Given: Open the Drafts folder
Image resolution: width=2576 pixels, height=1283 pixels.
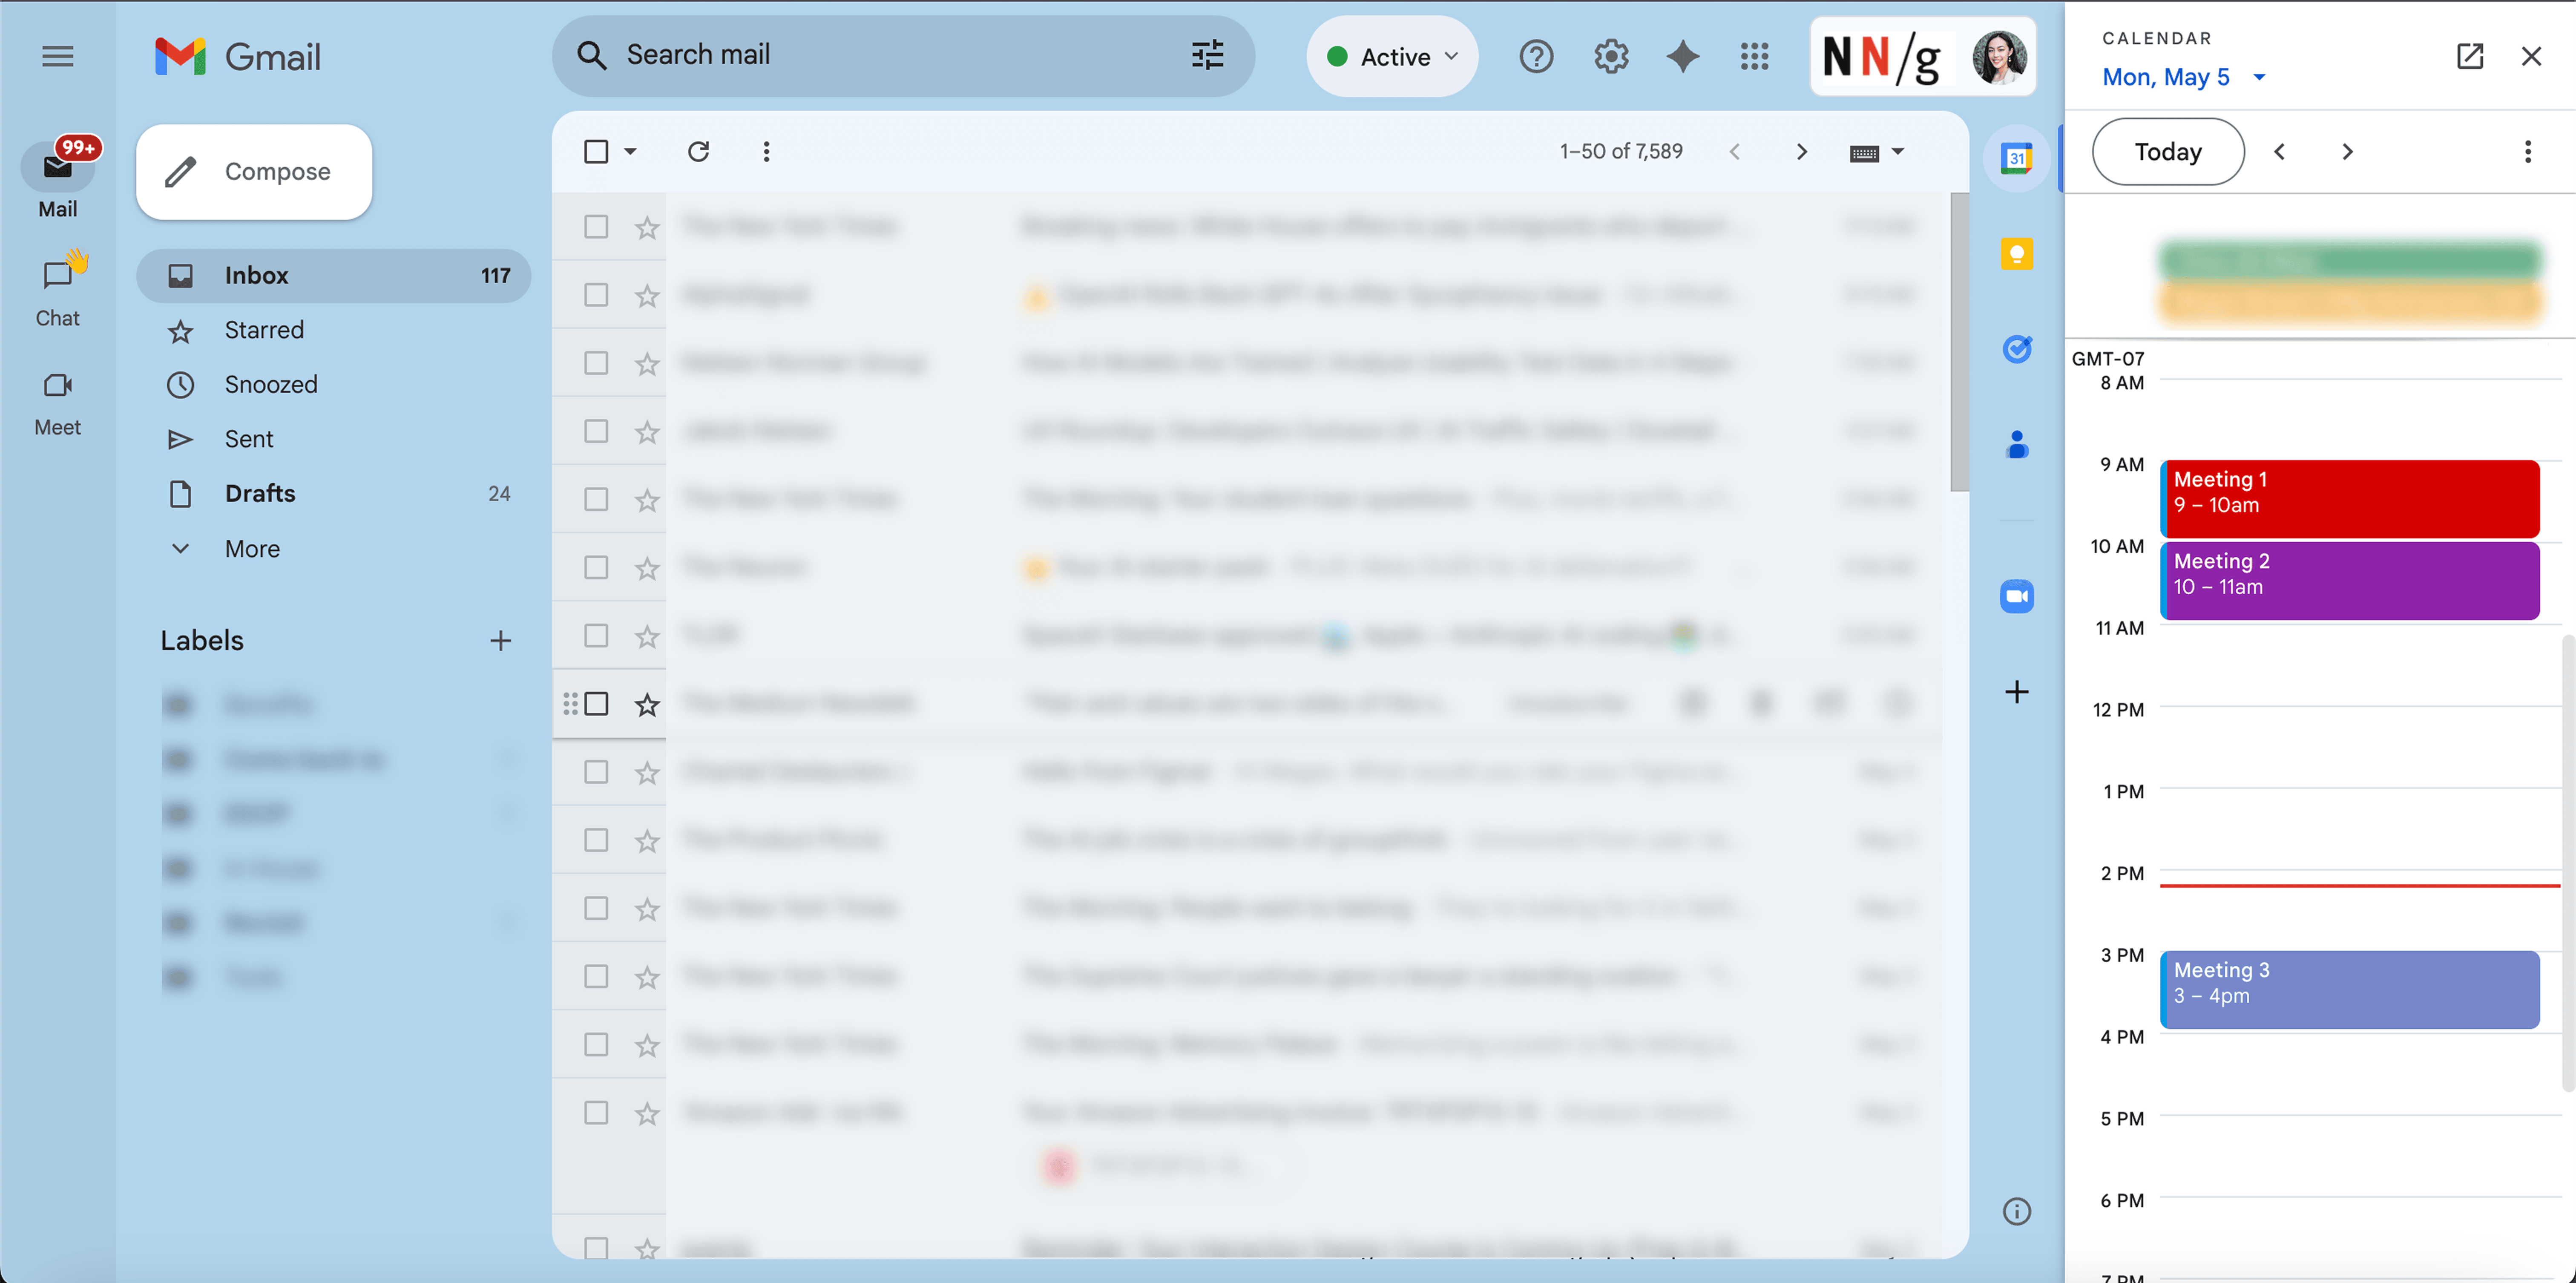Looking at the screenshot, I should click(333, 494).
